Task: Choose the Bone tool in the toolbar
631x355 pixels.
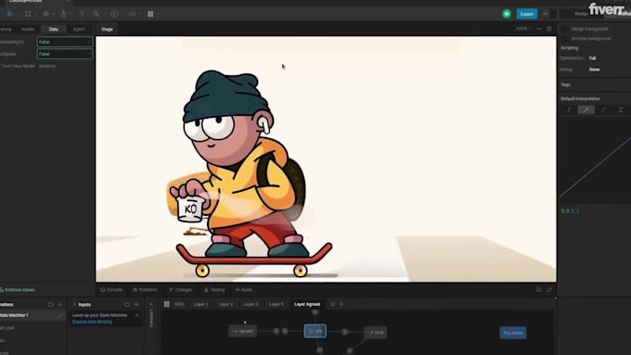Action: tap(97, 14)
